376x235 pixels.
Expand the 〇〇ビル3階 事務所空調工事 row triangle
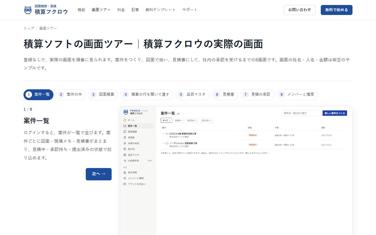pyautogui.click(x=164, y=134)
